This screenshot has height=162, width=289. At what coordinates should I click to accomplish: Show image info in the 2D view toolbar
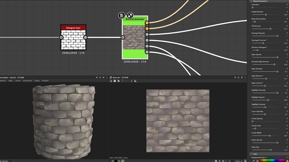tap(132, 81)
